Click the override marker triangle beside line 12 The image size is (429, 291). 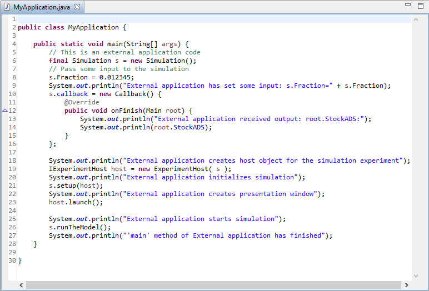pos(4,111)
